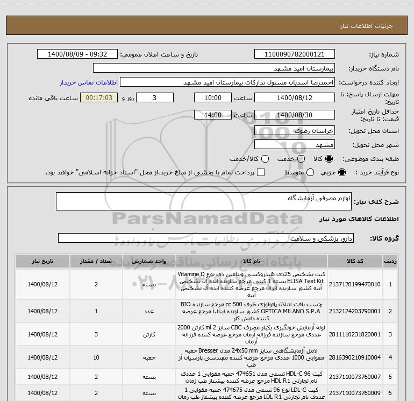Select the خدمت radio button
The image size is (414, 401).
coord(301,159)
